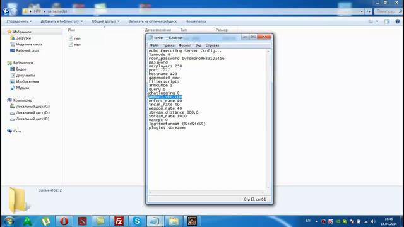
Task: Open Explorer help question mark icon
Action: click(x=398, y=21)
